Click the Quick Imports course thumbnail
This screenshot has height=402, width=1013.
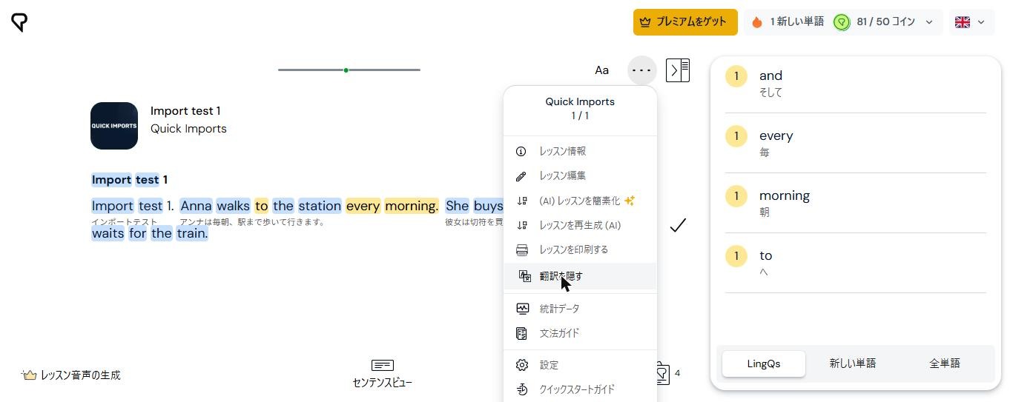(114, 126)
